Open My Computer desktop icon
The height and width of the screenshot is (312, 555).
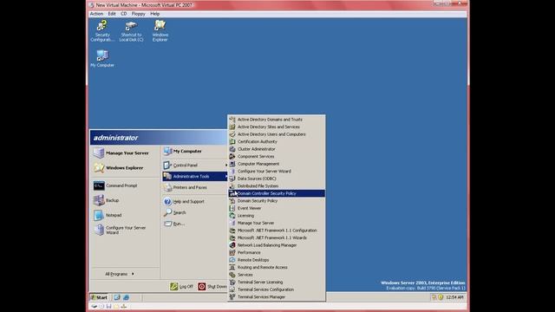coord(102,59)
